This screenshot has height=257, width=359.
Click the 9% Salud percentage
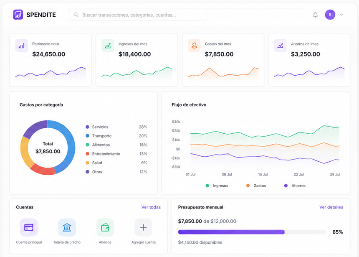[x=144, y=163]
